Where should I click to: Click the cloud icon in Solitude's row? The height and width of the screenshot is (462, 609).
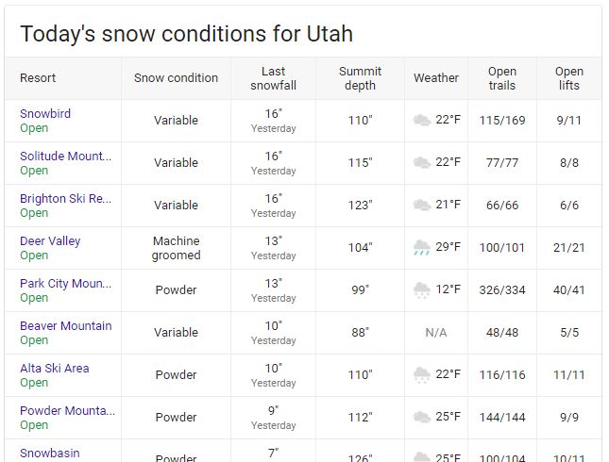[x=422, y=162]
